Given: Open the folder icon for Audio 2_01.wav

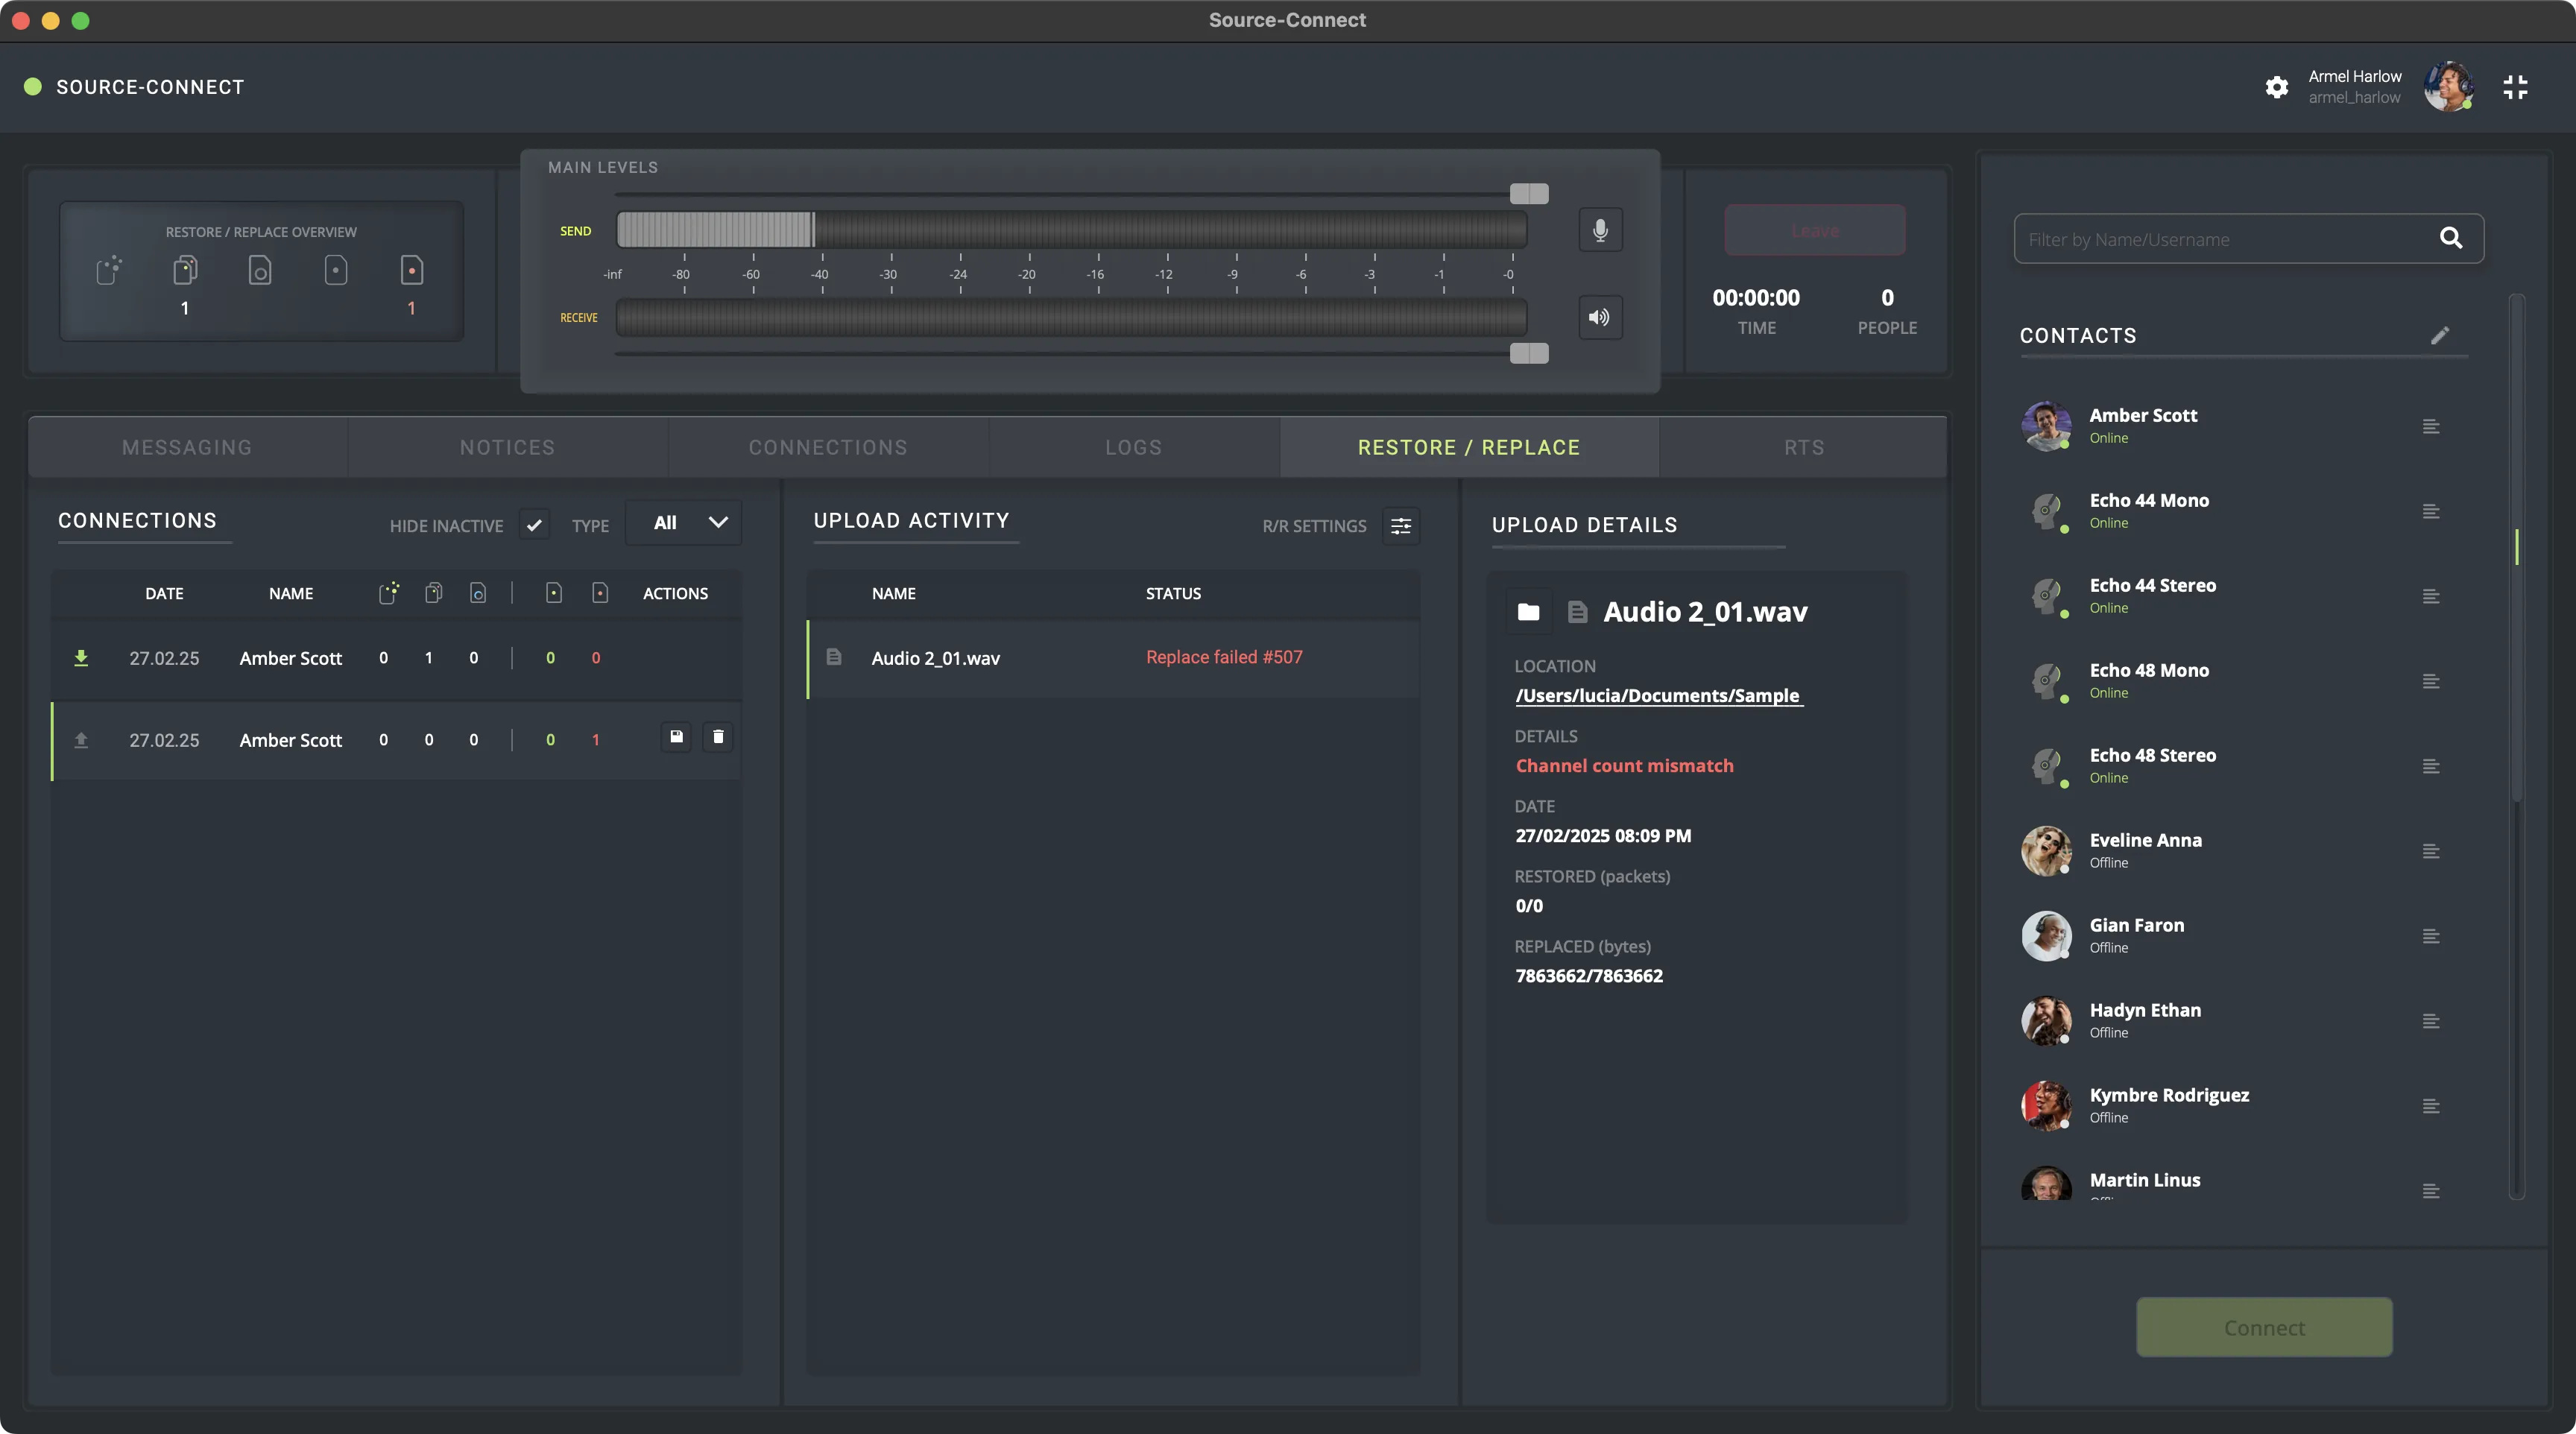Looking at the screenshot, I should (x=1528, y=612).
